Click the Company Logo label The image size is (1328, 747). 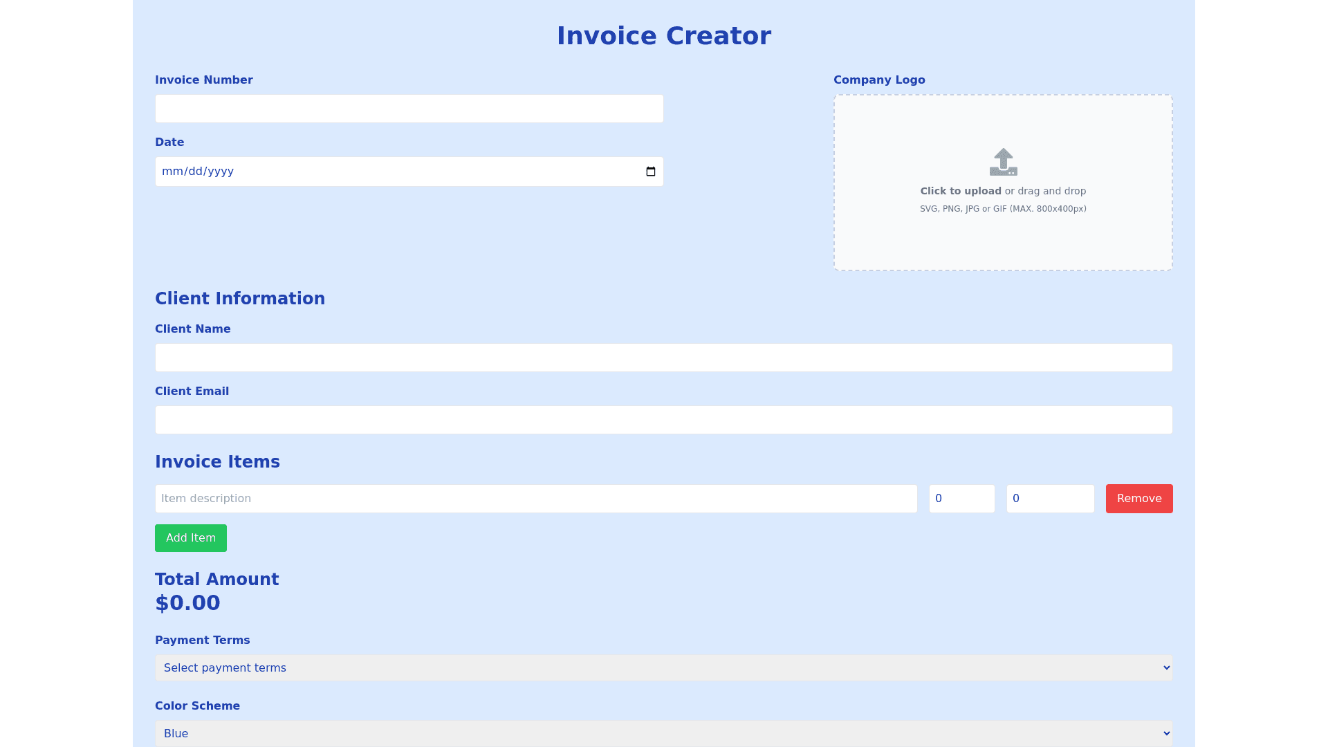[x=878, y=80]
